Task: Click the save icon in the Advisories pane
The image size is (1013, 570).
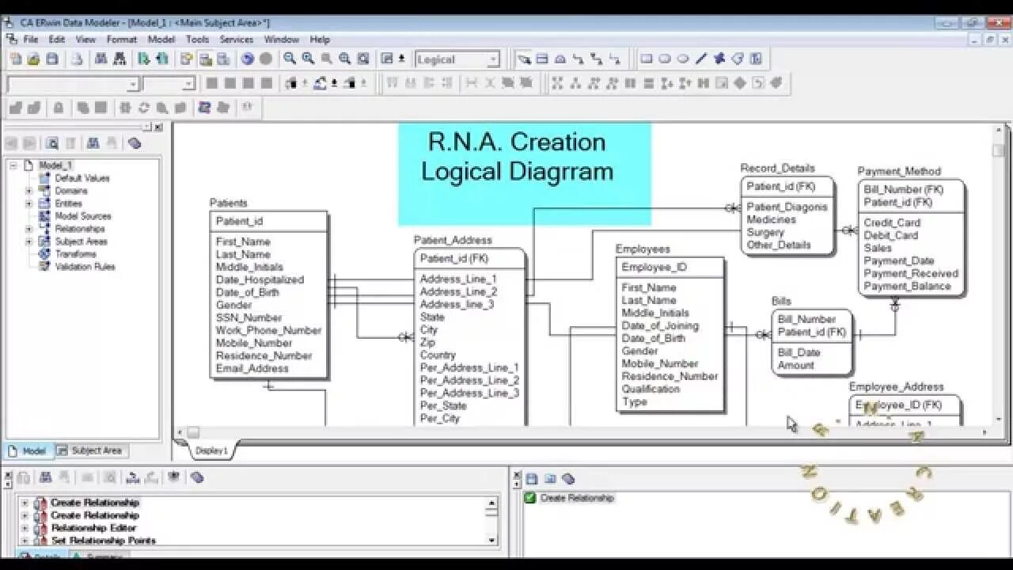Action: click(531, 478)
